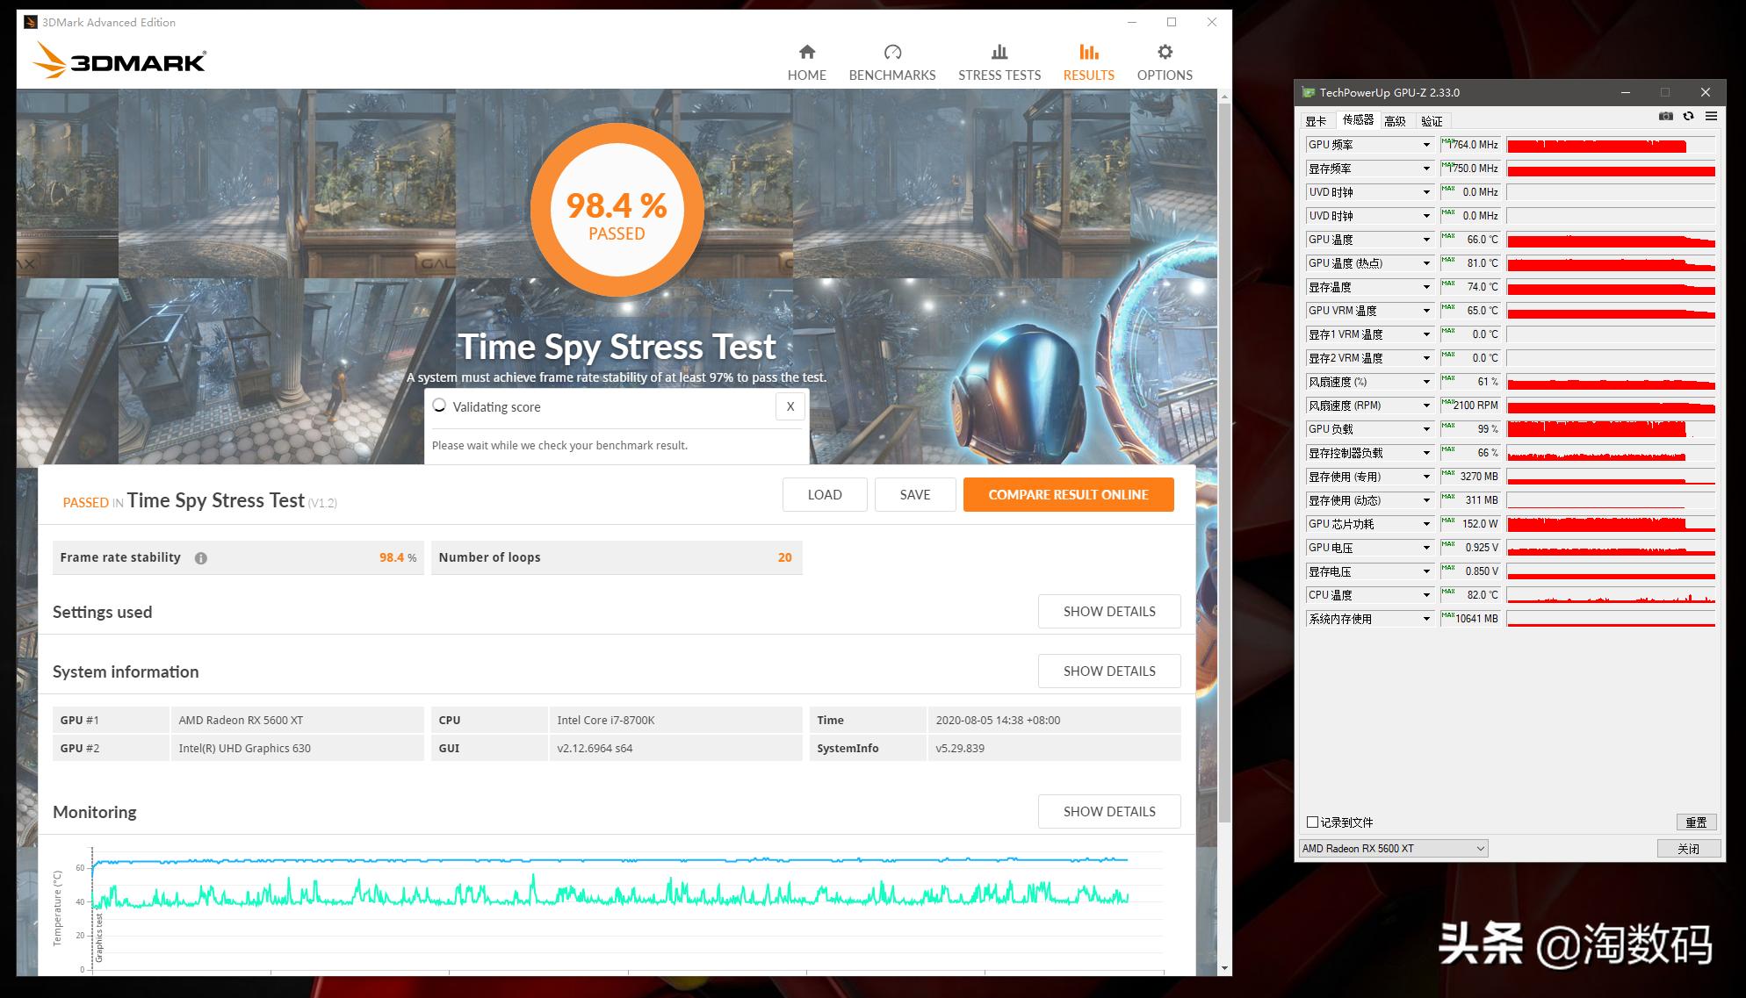Switch to the 显卡 tab
This screenshot has width=1746, height=998.
1316,121
